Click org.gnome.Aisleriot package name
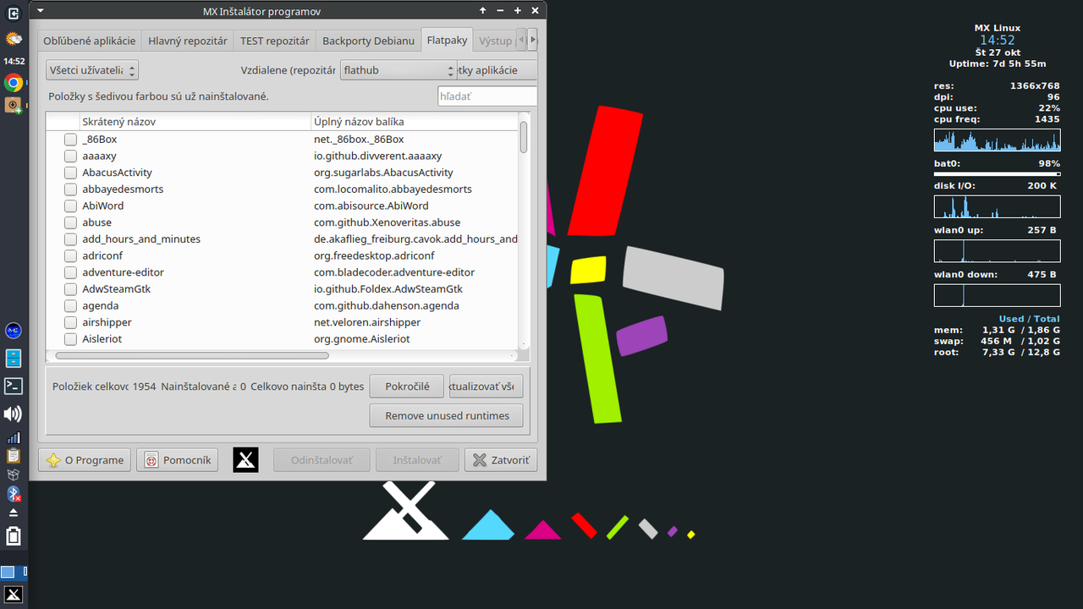 coord(362,339)
